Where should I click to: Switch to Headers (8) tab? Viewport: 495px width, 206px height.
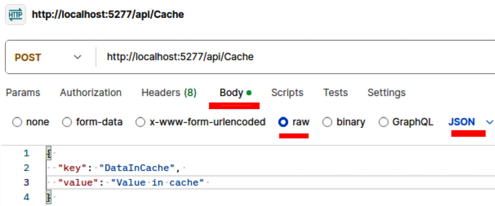tap(169, 93)
